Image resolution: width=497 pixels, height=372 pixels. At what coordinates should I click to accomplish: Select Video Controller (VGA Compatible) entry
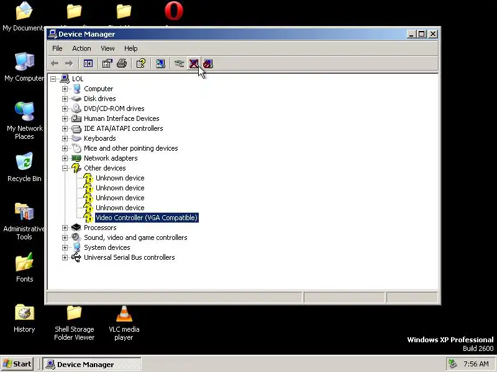[x=147, y=218]
